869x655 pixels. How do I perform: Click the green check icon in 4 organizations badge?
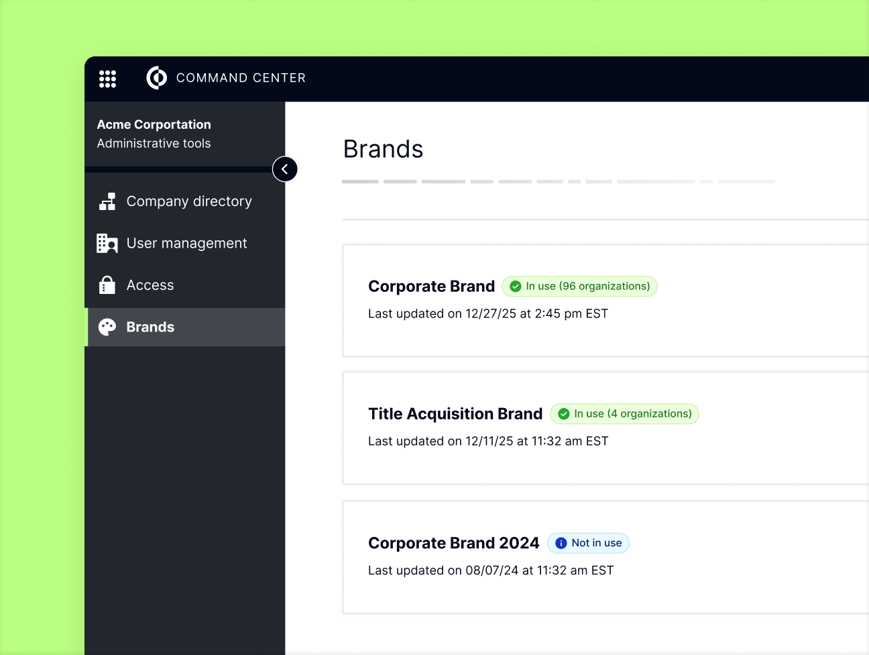pos(564,414)
